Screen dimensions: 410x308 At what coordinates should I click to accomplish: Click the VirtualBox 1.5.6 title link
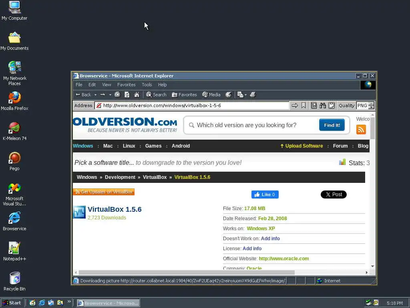pos(115,209)
